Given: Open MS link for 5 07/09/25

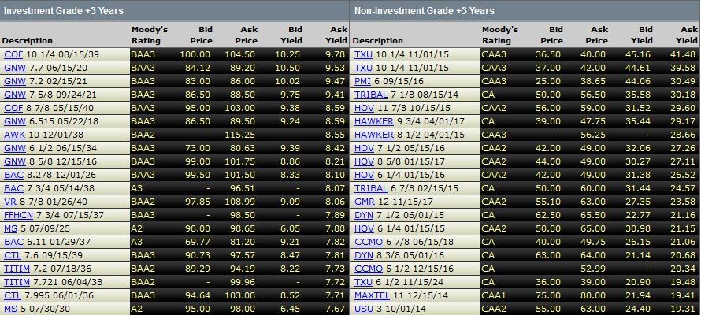Looking at the screenshot, I should (10, 228).
